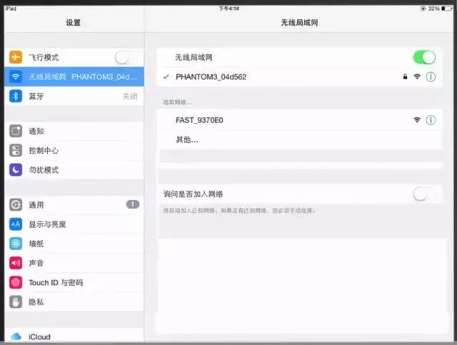Tap the Control Center icon (控制中心)
The height and width of the screenshot is (345, 457).
[16, 151]
